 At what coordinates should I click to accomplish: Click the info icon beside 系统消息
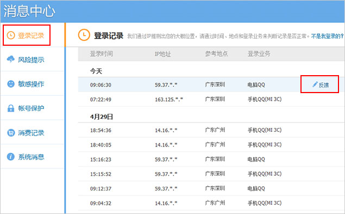point(11,157)
